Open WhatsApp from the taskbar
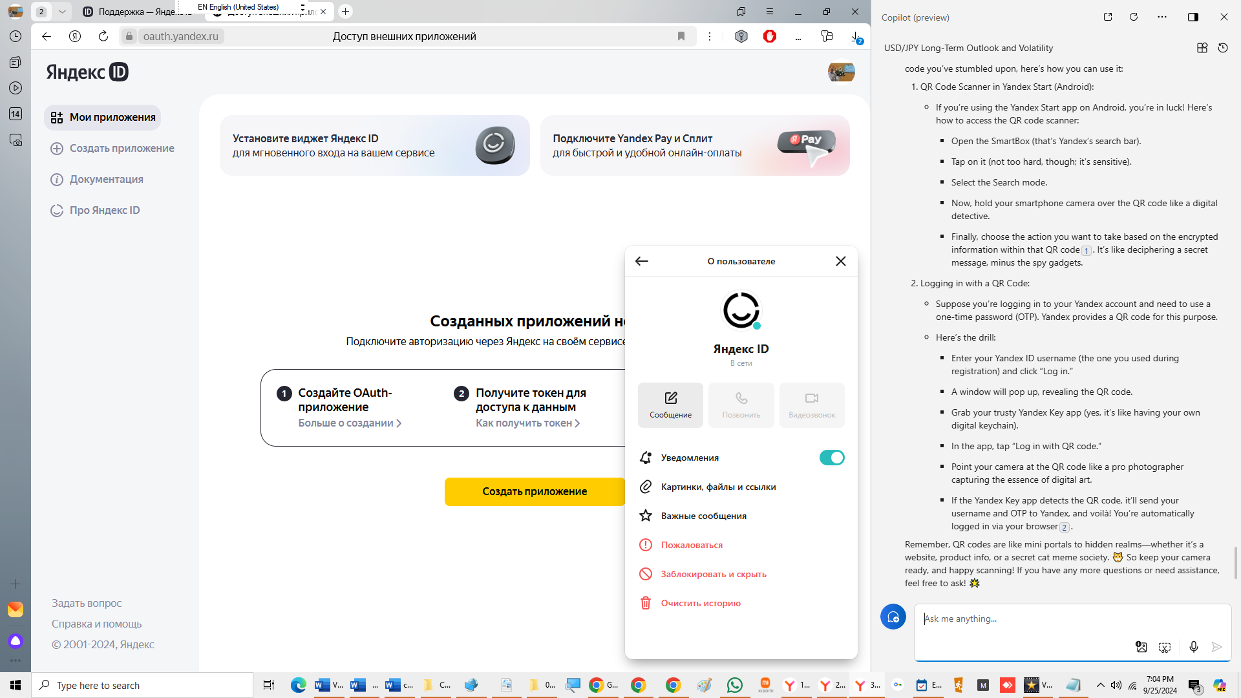This screenshot has height=698, width=1241. point(735,685)
